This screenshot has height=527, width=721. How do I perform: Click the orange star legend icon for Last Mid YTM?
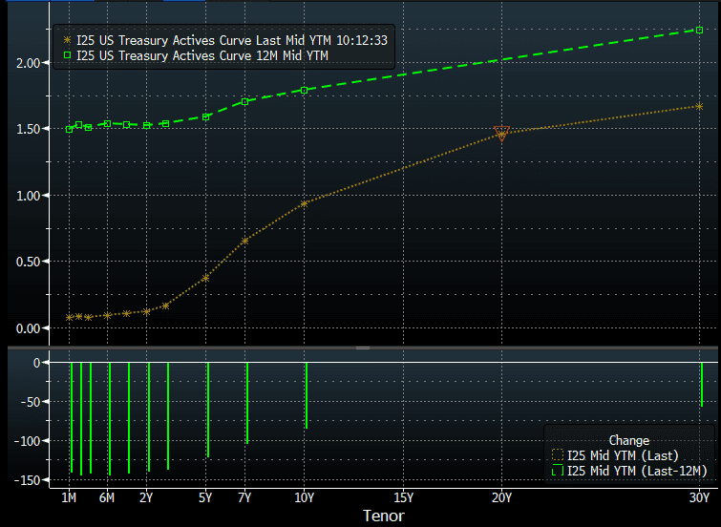67,40
